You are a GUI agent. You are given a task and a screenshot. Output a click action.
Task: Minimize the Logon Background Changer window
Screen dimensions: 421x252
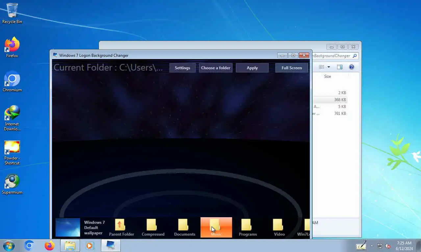282,55
